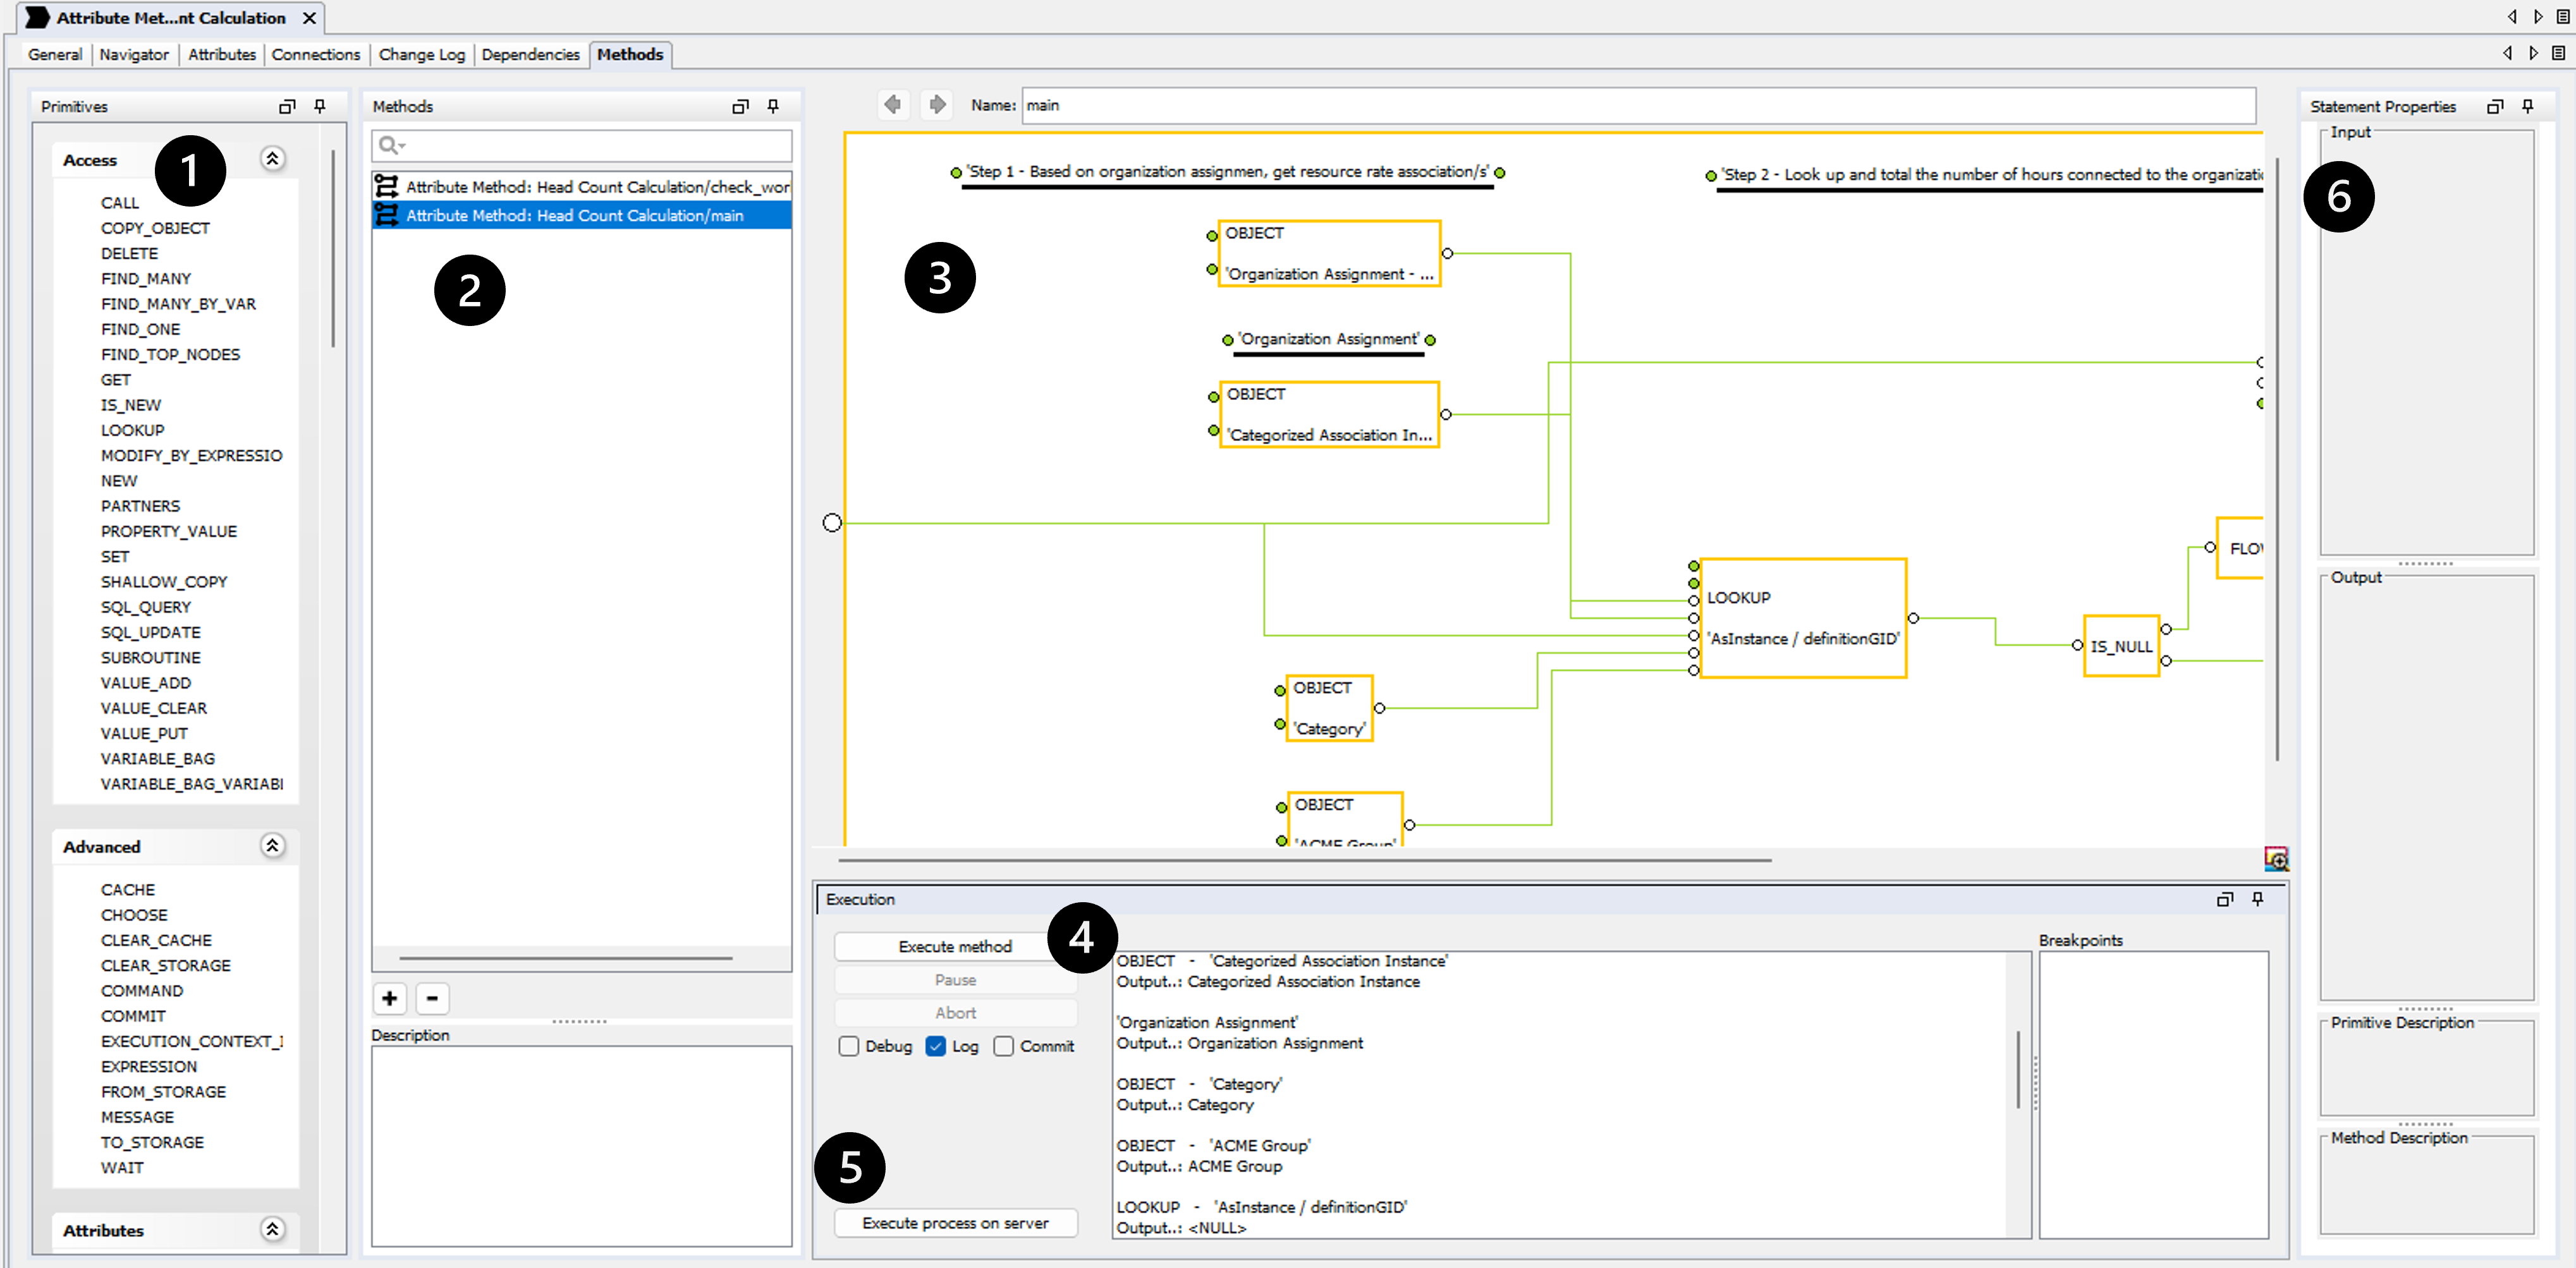Collapse the Access primitives section
The image size is (2576, 1268).
[272, 159]
